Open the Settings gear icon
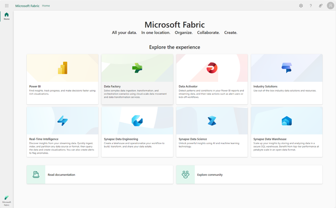 tap(301, 6)
